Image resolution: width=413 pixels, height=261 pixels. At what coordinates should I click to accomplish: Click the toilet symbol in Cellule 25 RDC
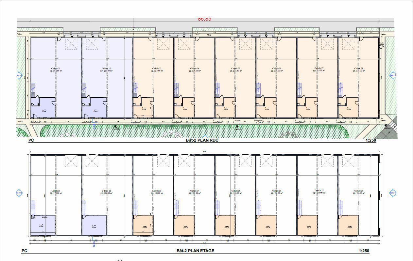[217, 104]
